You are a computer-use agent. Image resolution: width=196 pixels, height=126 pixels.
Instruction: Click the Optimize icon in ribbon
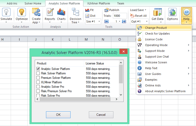click(x=22, y=12)
